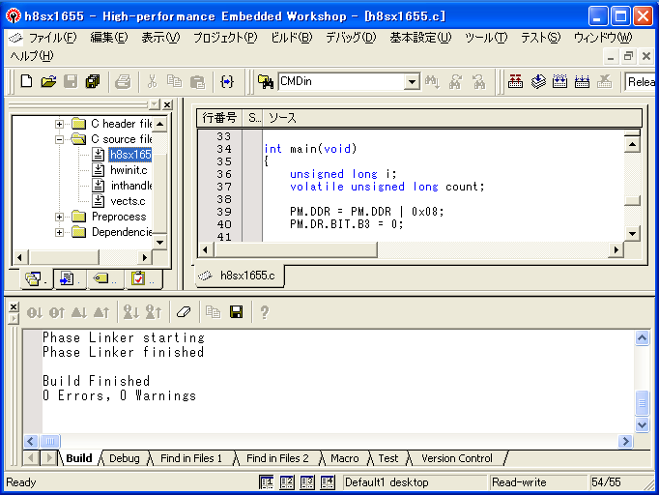Click the help question mark icon

pyautogui.click(x=265, y=312)
